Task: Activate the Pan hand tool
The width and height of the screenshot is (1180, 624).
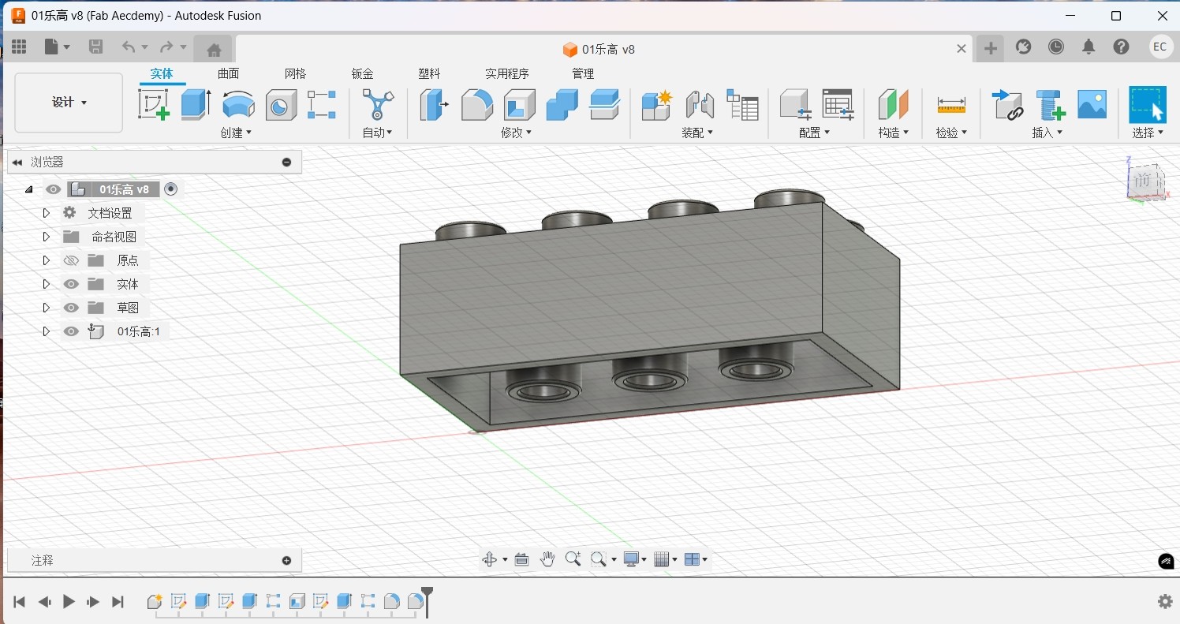Action: pos(547,559)
